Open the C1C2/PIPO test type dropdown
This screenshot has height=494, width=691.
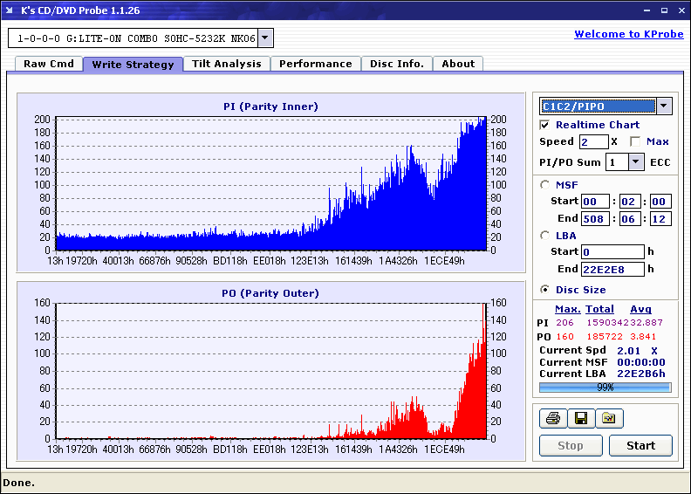point(664,106)
